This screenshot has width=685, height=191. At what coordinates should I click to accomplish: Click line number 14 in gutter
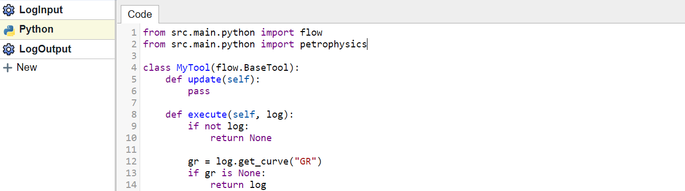coord(131,185)
